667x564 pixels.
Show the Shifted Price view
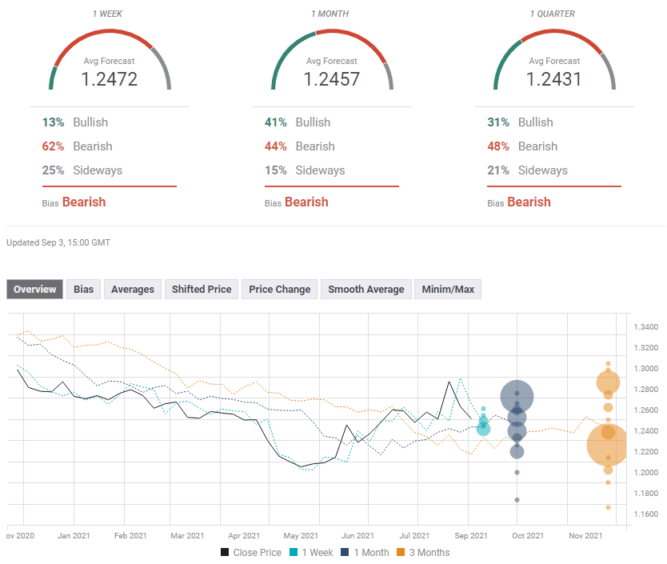tap(202, 290)
